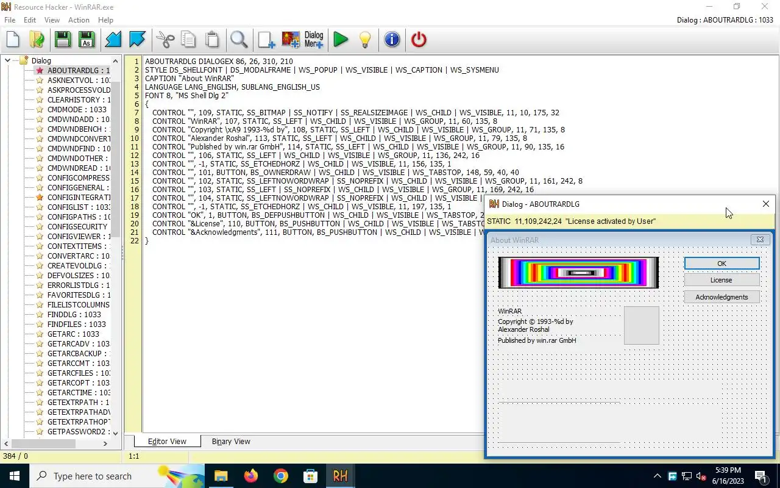The width and height of the screenshot is (780, 488).
Task: Open Google Chrome from the taskbar
Action: tap(280, 476)
